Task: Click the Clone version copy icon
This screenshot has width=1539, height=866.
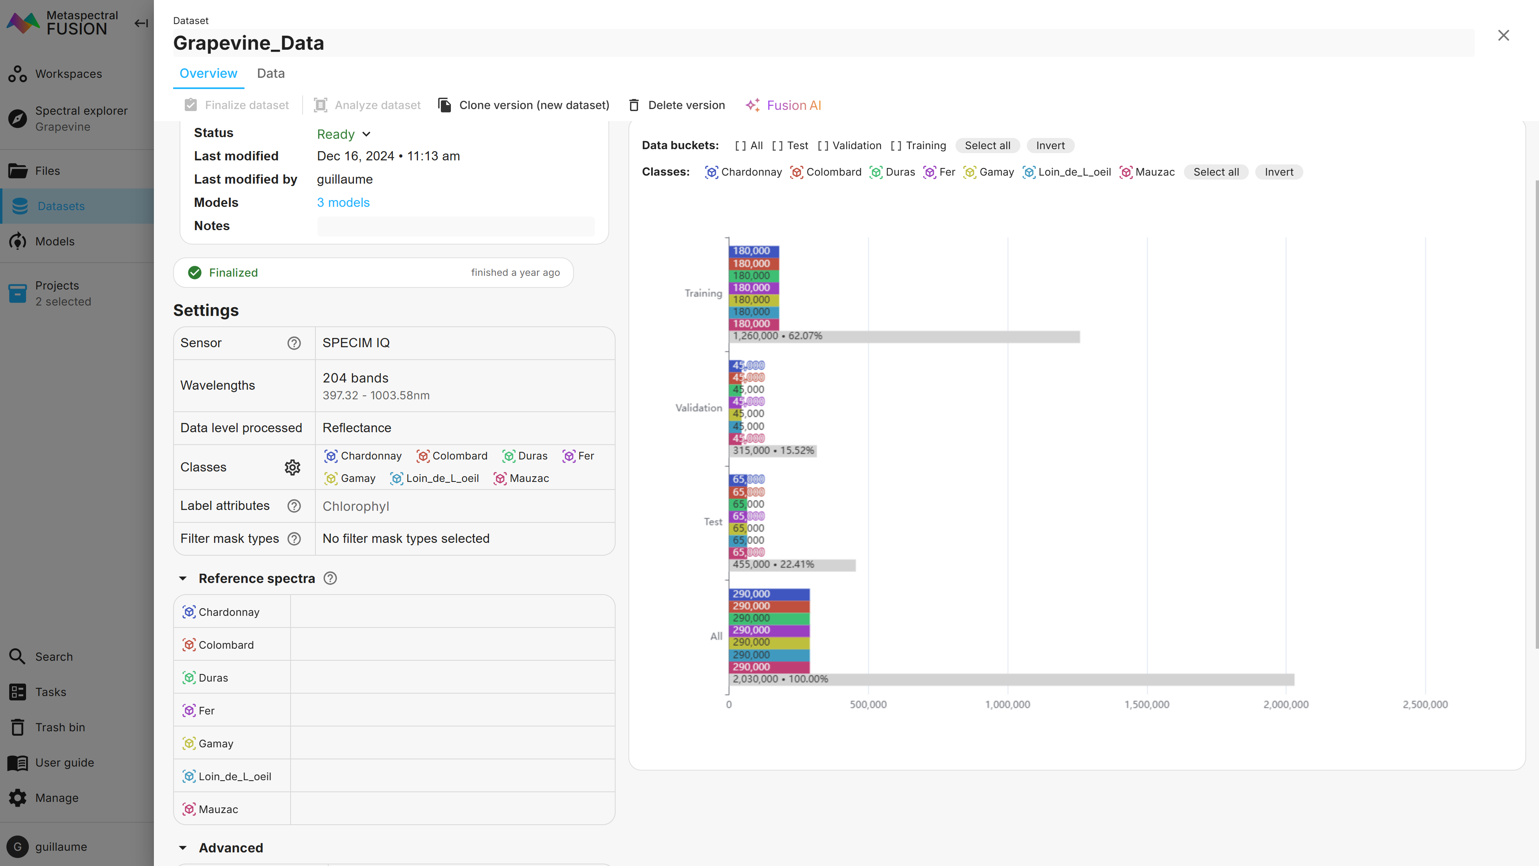Action: point(444,105)
